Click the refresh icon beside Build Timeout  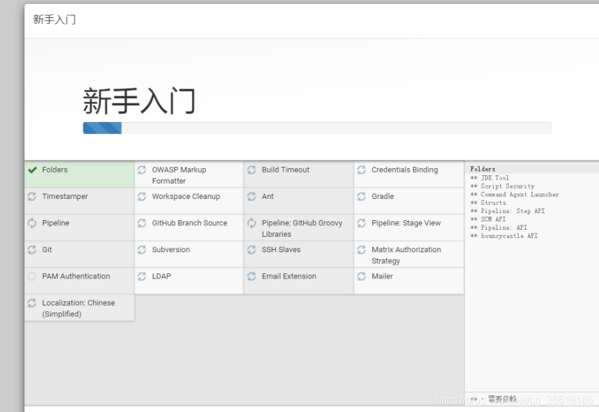click(x=252, y=170)
